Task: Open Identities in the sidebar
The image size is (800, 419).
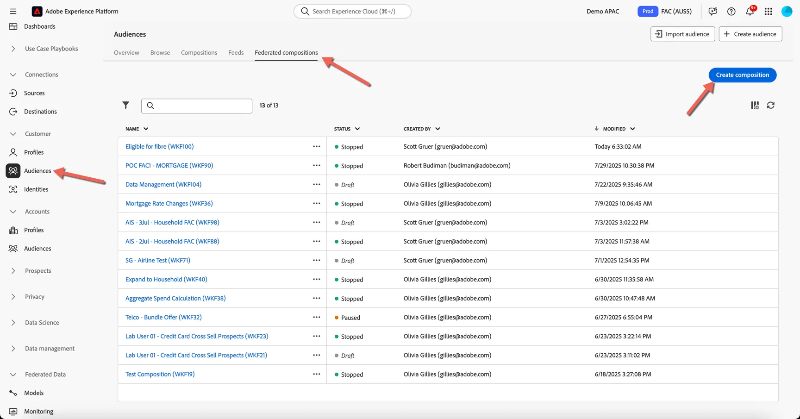Action: [36, 189]
